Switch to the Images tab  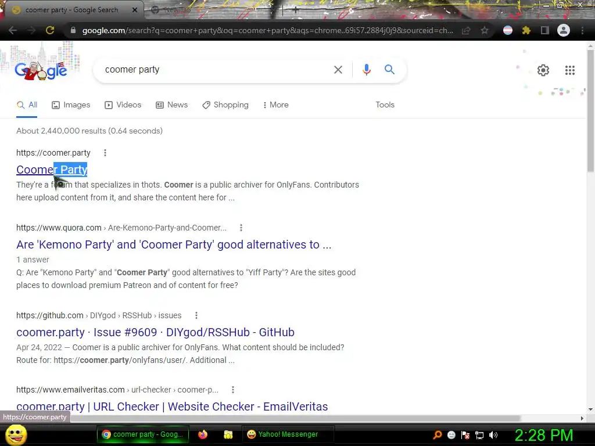(x=71, y=105)
